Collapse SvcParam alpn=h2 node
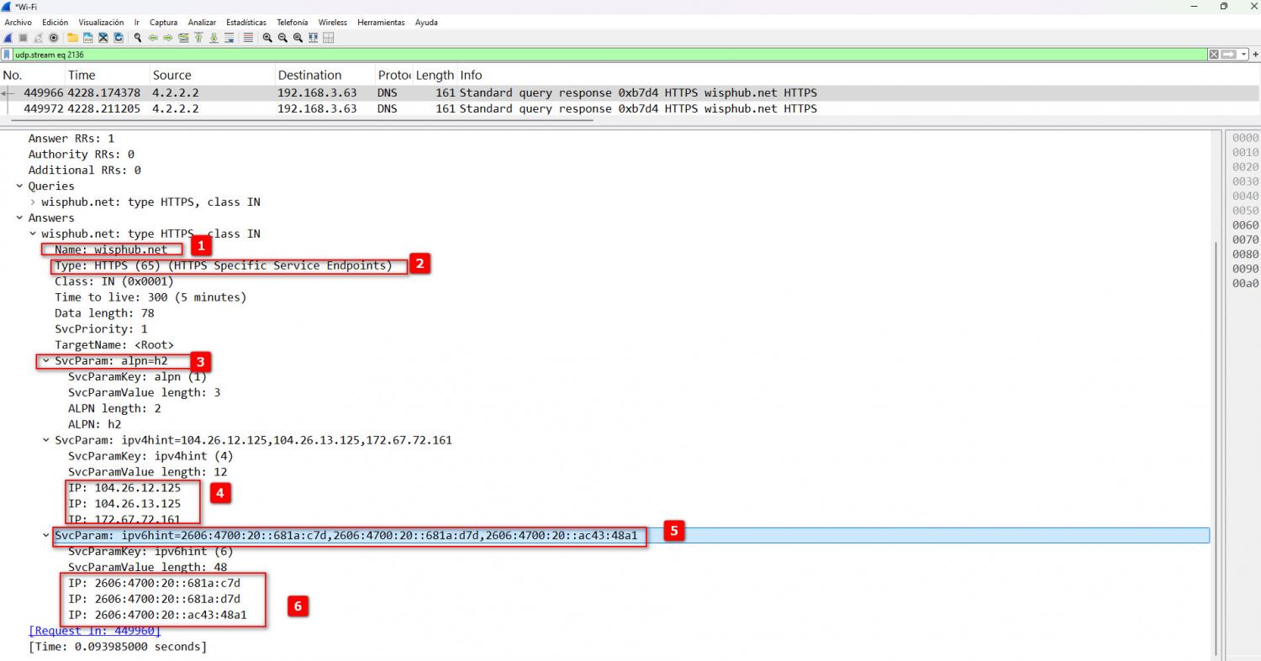Viewport: 1261px width, 661px height. [46, 360]
